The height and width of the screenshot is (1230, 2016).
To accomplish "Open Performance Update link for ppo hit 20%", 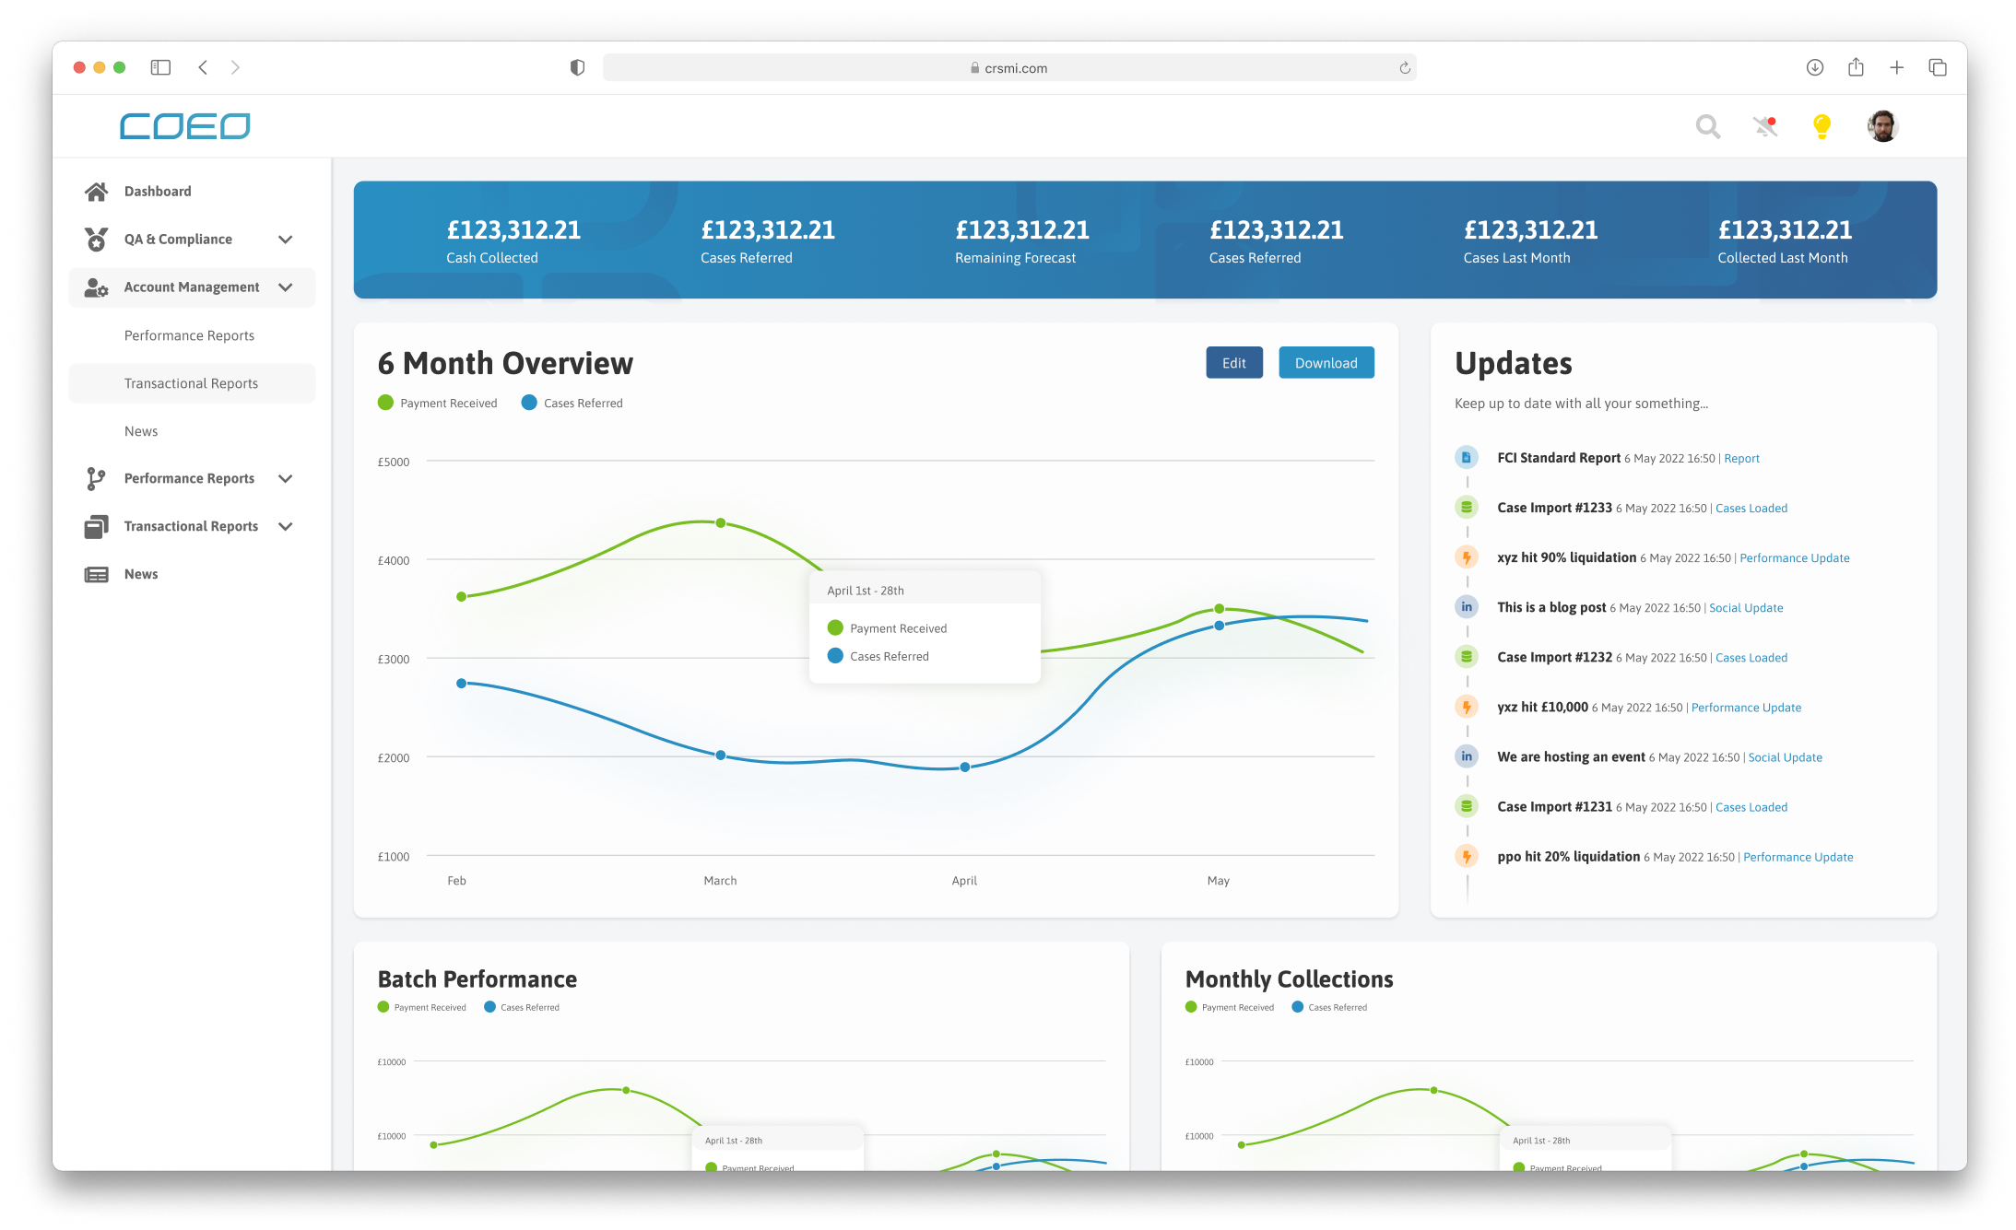I will (1798, 856).
